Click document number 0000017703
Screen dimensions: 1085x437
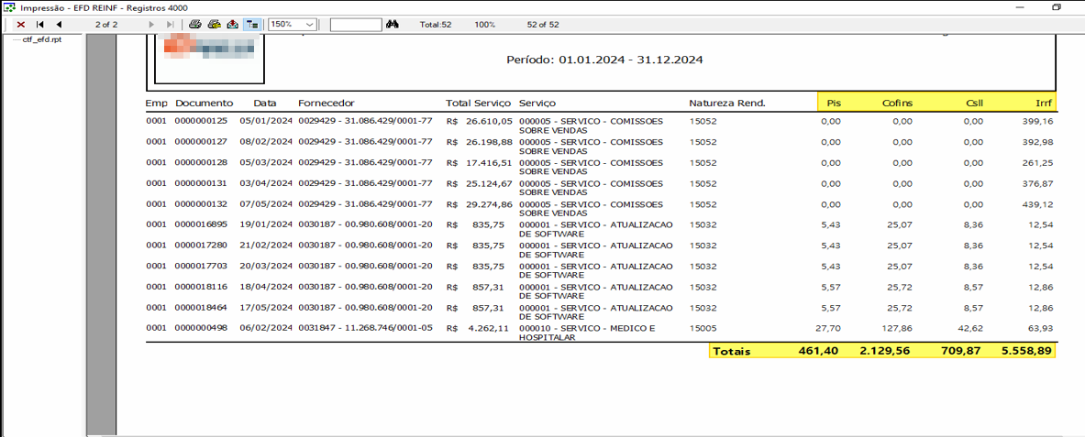pos(201,267)
